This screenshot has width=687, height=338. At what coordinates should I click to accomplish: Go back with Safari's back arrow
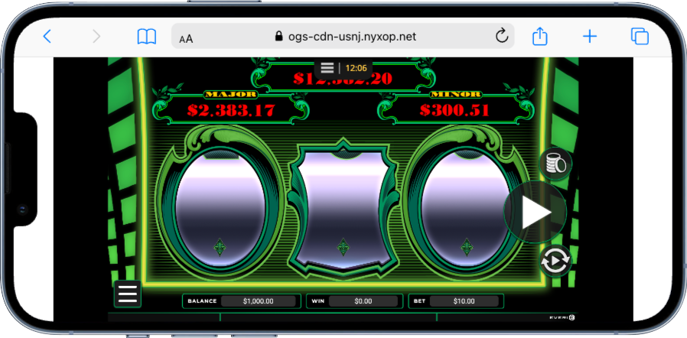pyautogui.click(x=47, y=36)
